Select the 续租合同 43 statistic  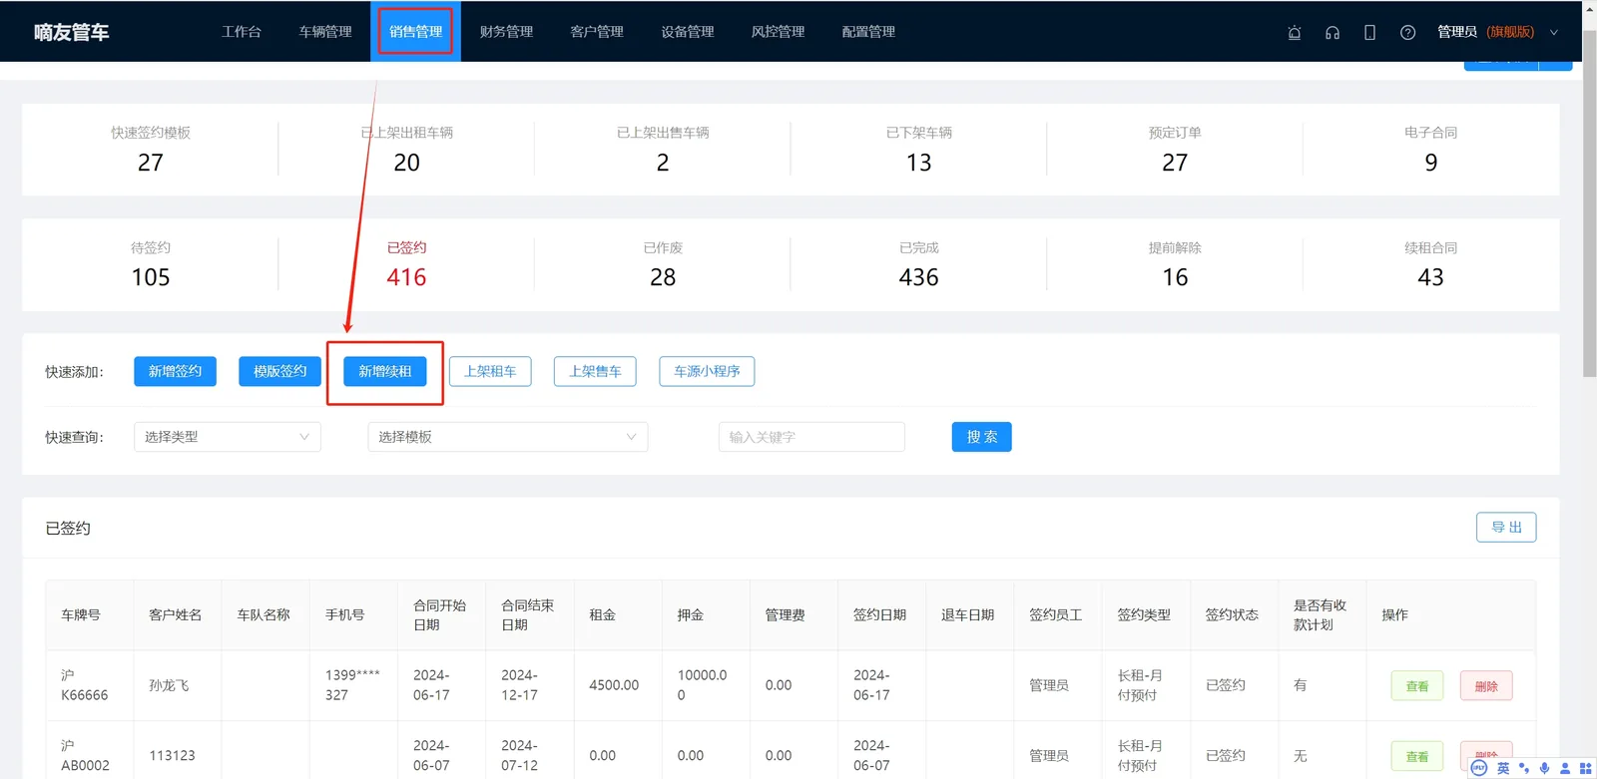pos(1430,264)
